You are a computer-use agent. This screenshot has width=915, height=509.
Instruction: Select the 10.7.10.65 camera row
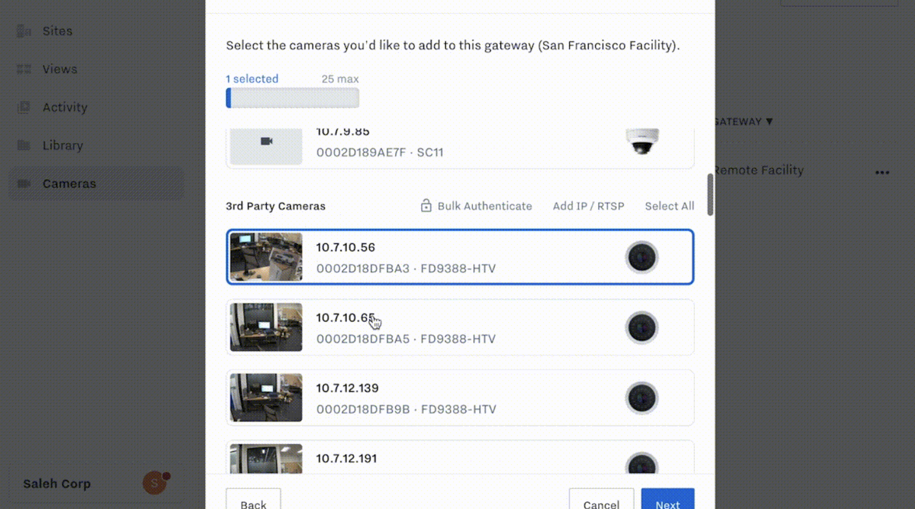(460, 327)
